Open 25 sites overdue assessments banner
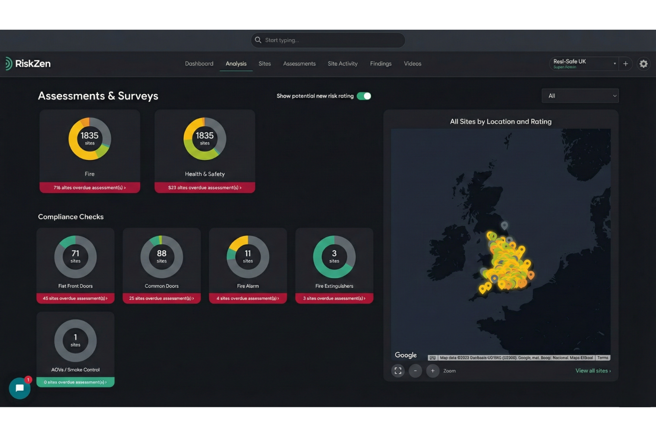Screen dimensions: 656x437 (x=162, y=298)
